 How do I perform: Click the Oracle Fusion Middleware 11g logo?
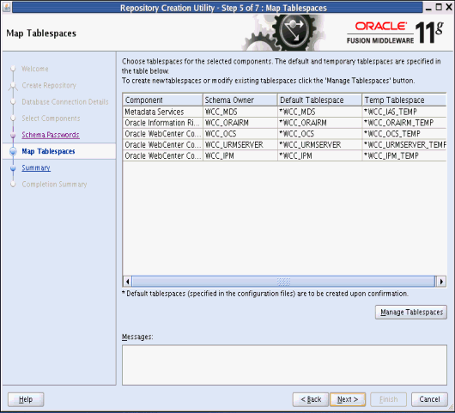395,33
